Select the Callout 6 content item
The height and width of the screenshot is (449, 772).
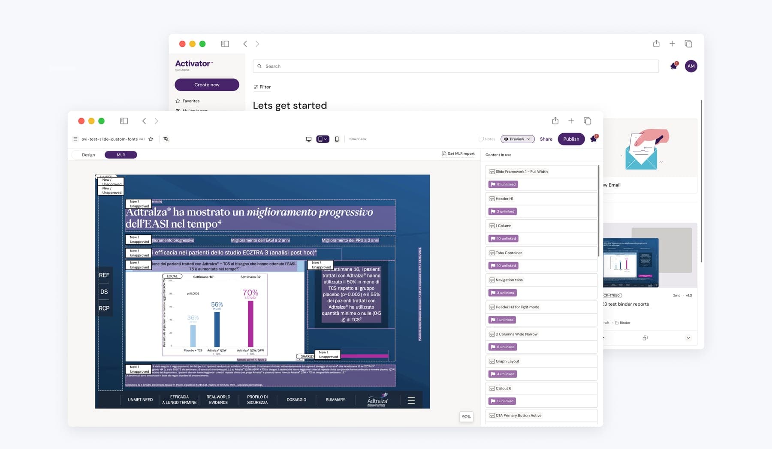pyautogui.click(x=541, y=388)
